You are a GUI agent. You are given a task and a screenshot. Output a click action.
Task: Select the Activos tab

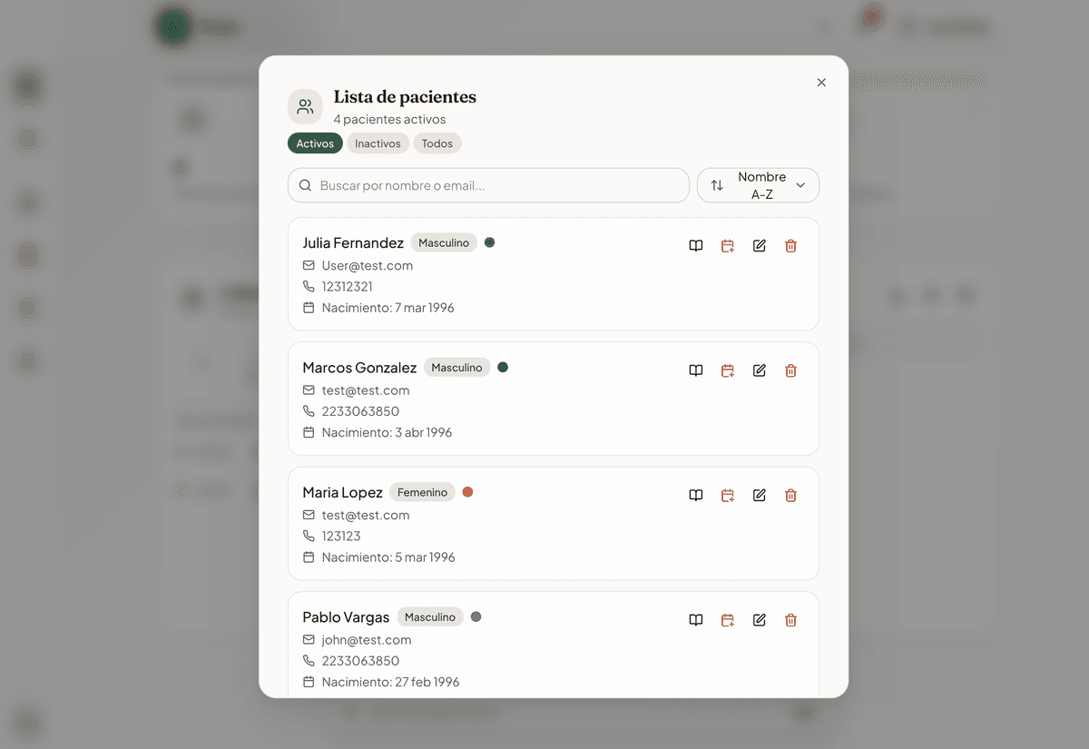coord(315,143)
